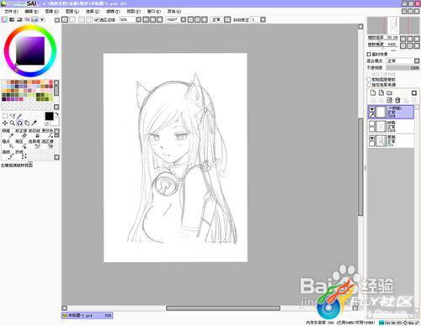Select the rotate view tool
Viewport: 421px width, 326px height.
(19, 123)
